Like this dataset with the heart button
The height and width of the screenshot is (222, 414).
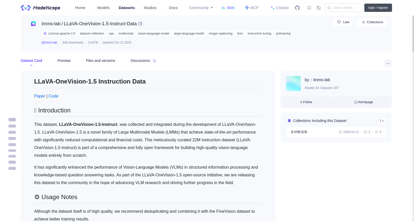point(343,22)
